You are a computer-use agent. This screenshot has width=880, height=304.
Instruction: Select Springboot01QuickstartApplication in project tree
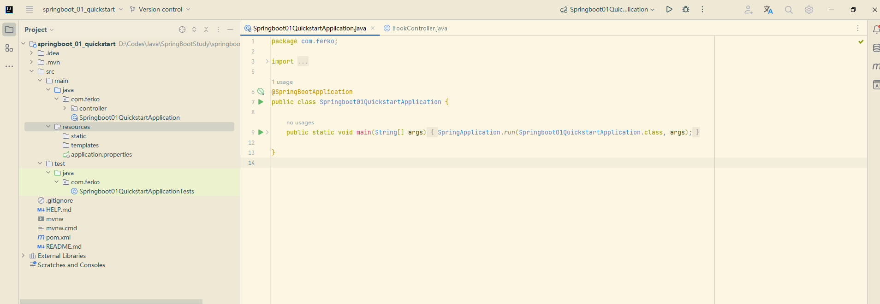coord(129,117)
